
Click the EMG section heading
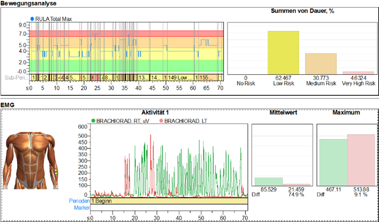pyautogui.click(x=7, y=105)
